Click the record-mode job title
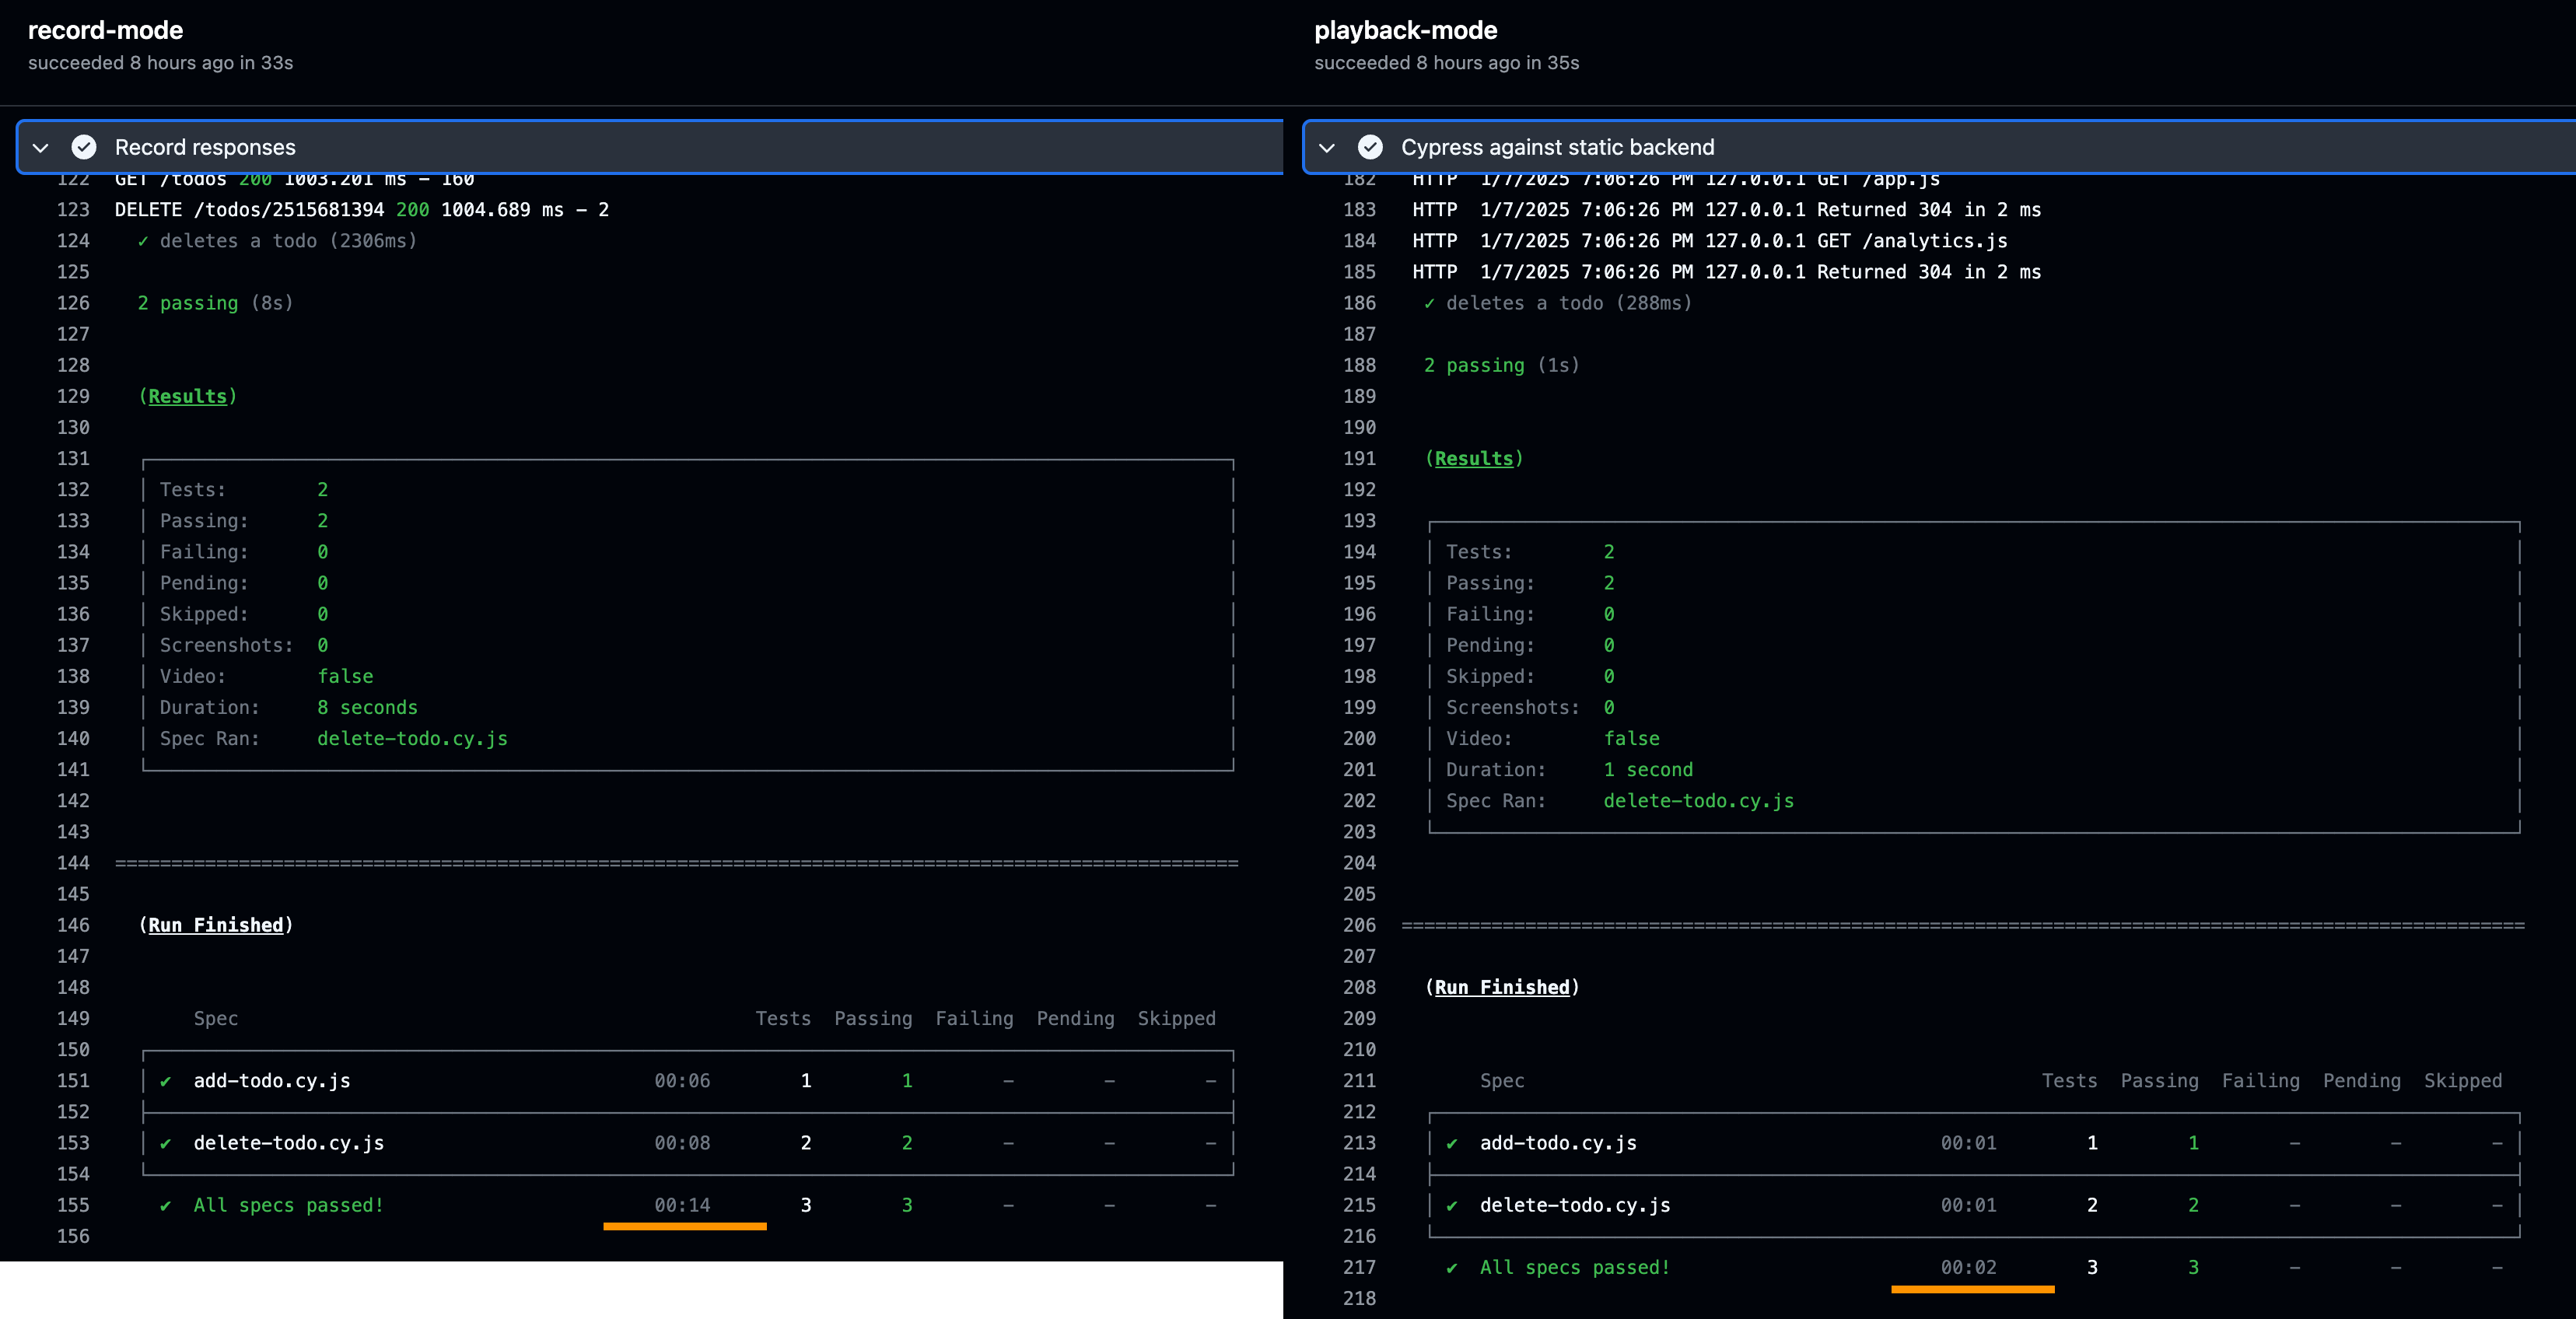 coord(105,30)
